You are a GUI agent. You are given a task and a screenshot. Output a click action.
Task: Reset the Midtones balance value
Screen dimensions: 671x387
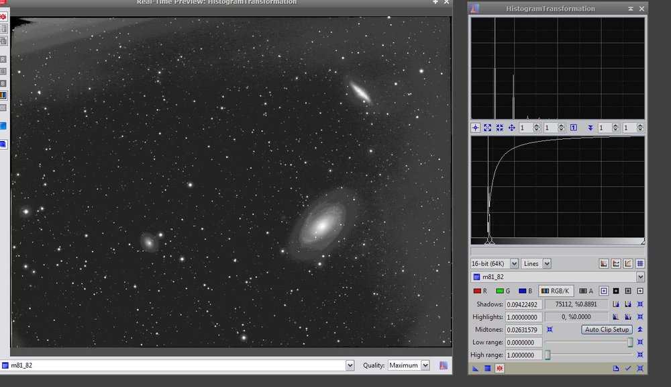tap(550, 330)
